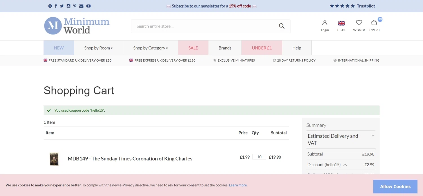Open the Login account icon
Screen dimensions: 423x196
coord(325,23)
